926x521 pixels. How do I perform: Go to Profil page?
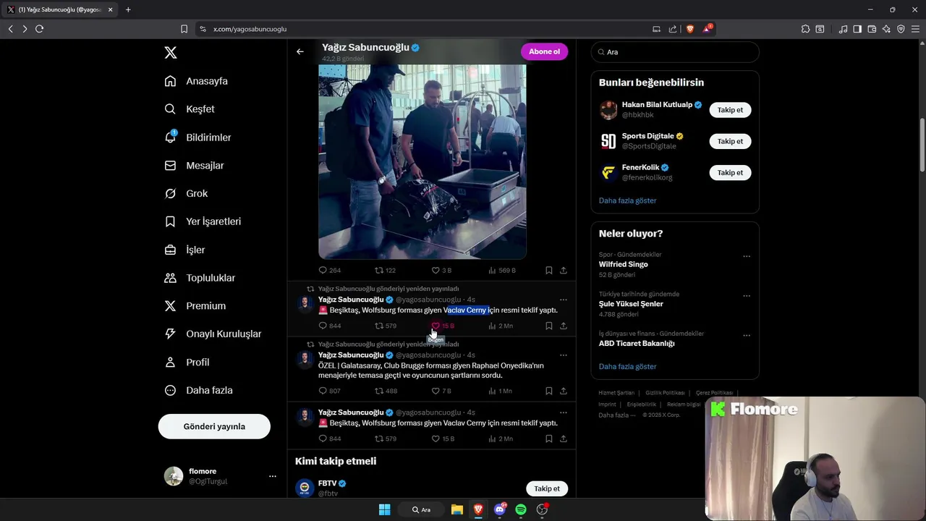pos(187,363)
